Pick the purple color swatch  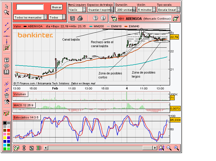[x=9, y=137]
